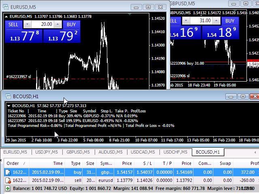Sort orders by Size column header
This screenshot has width=259, height=194.
click(x=89, y=163)
